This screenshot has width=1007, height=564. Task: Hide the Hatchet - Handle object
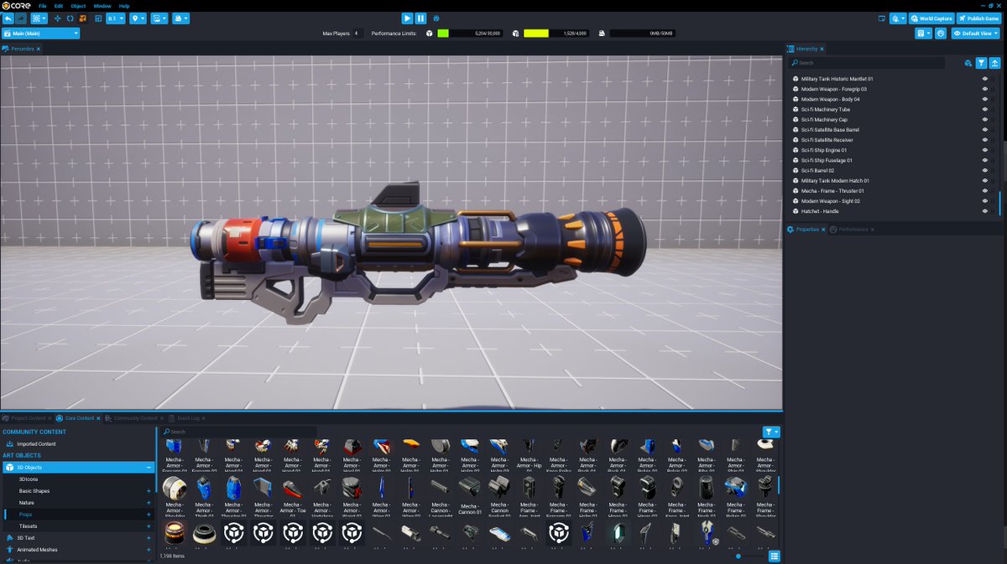[985, 211]
